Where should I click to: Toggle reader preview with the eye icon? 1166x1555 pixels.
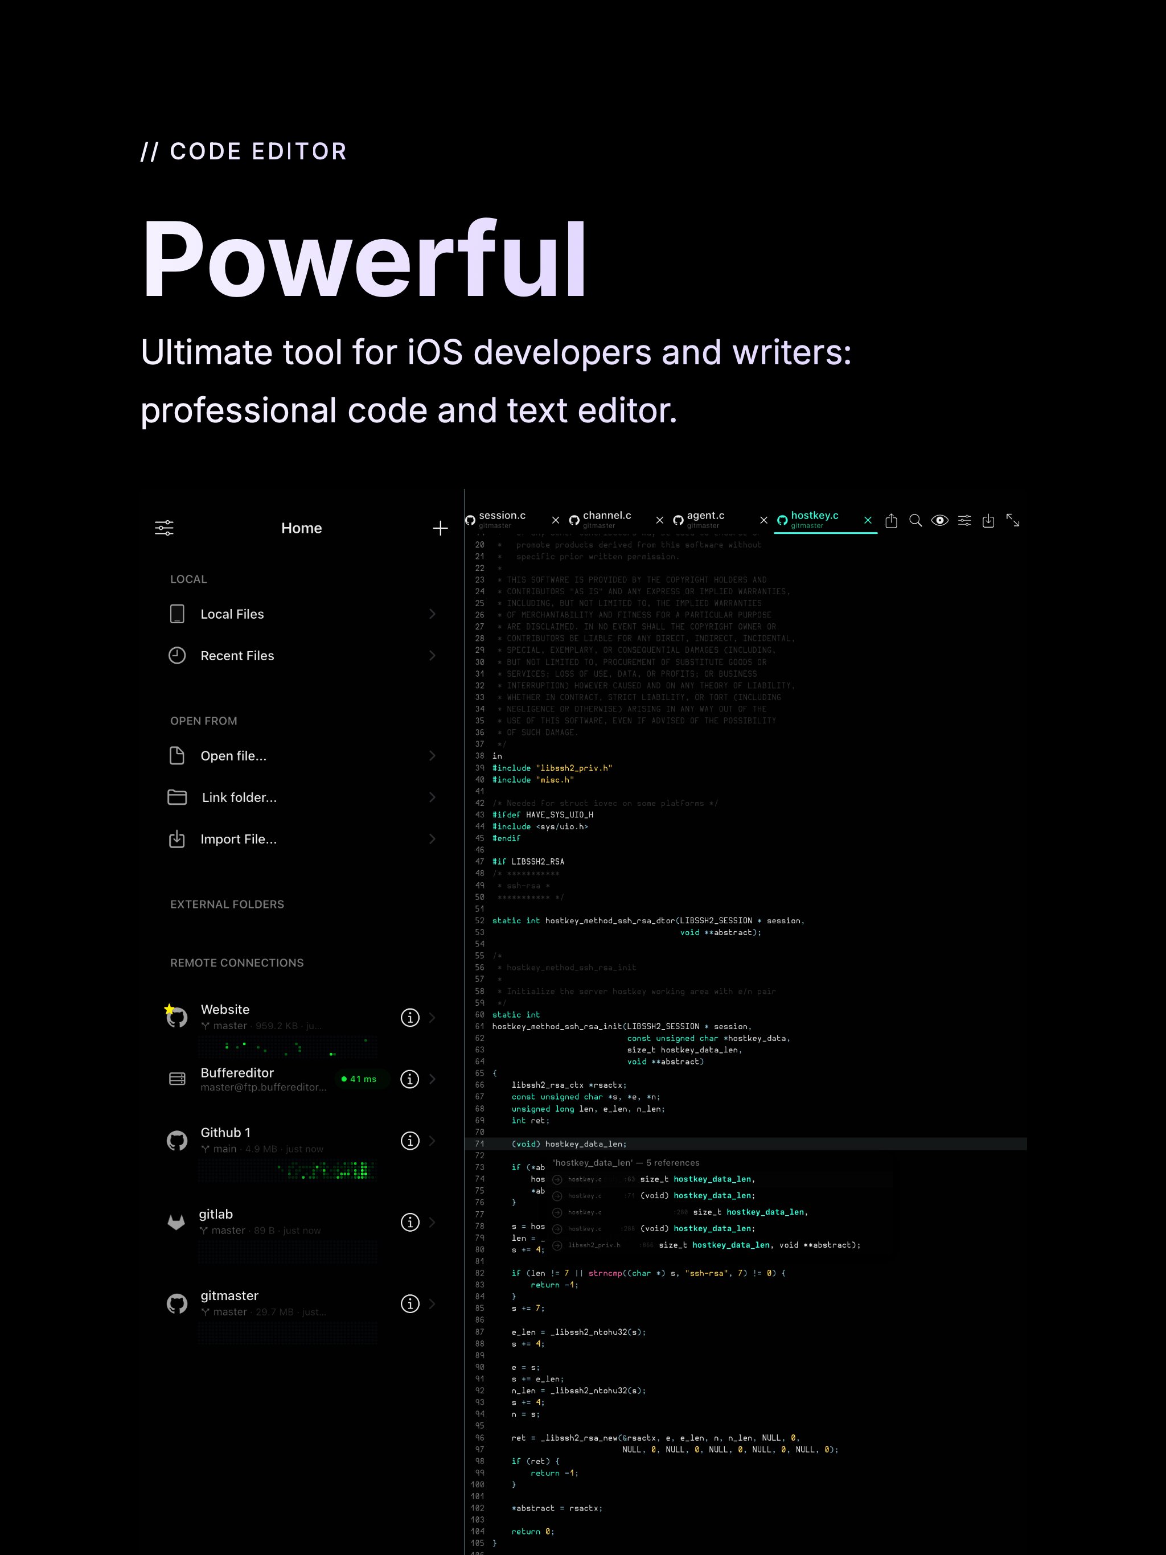click(940, 520)
